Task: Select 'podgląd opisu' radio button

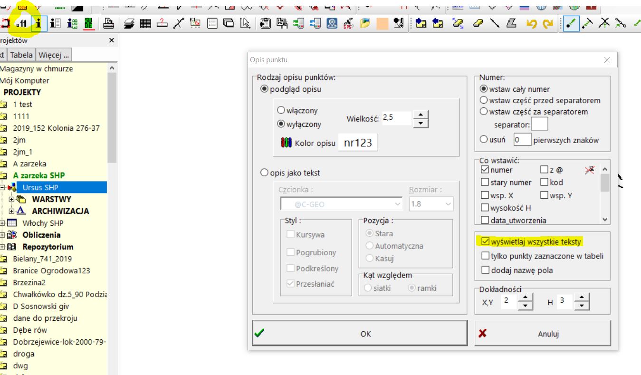Action: pyautogui.click(x=265, y=89)
